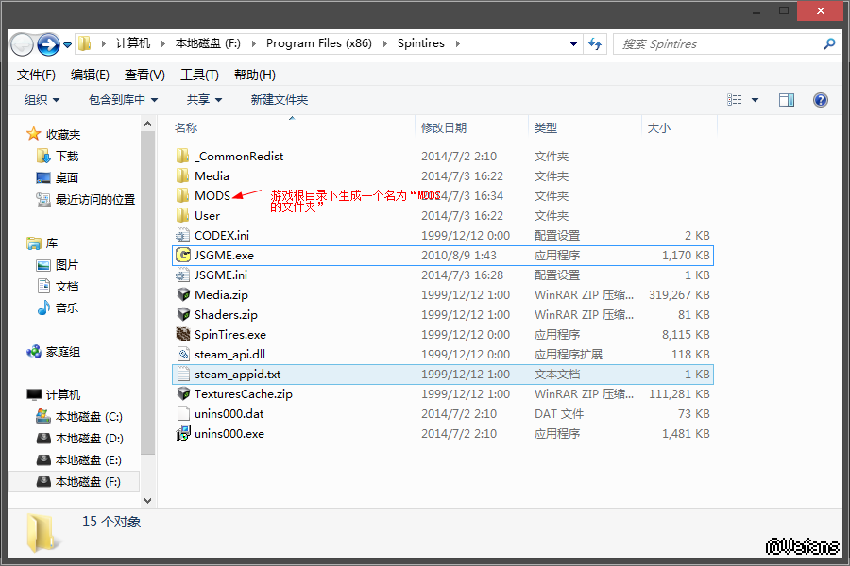
Task: Click the 库 libraries item
Action: tap(52, 242)
